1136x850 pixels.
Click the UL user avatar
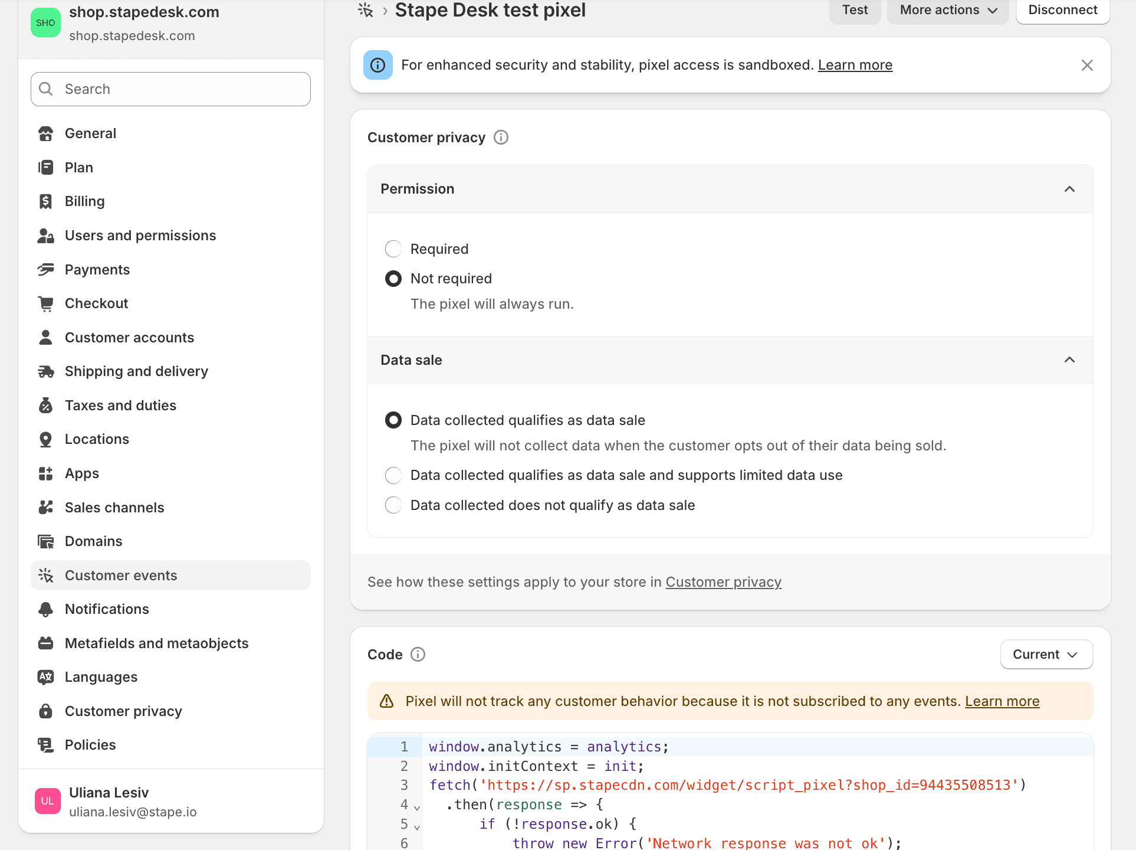[47, 801]
